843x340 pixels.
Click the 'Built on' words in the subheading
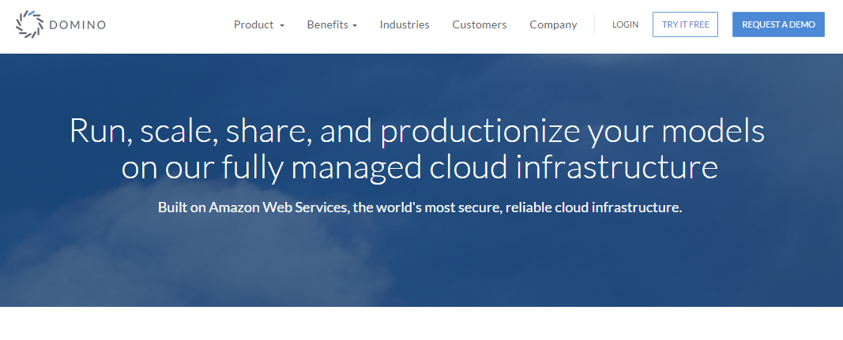click(182, 207)
